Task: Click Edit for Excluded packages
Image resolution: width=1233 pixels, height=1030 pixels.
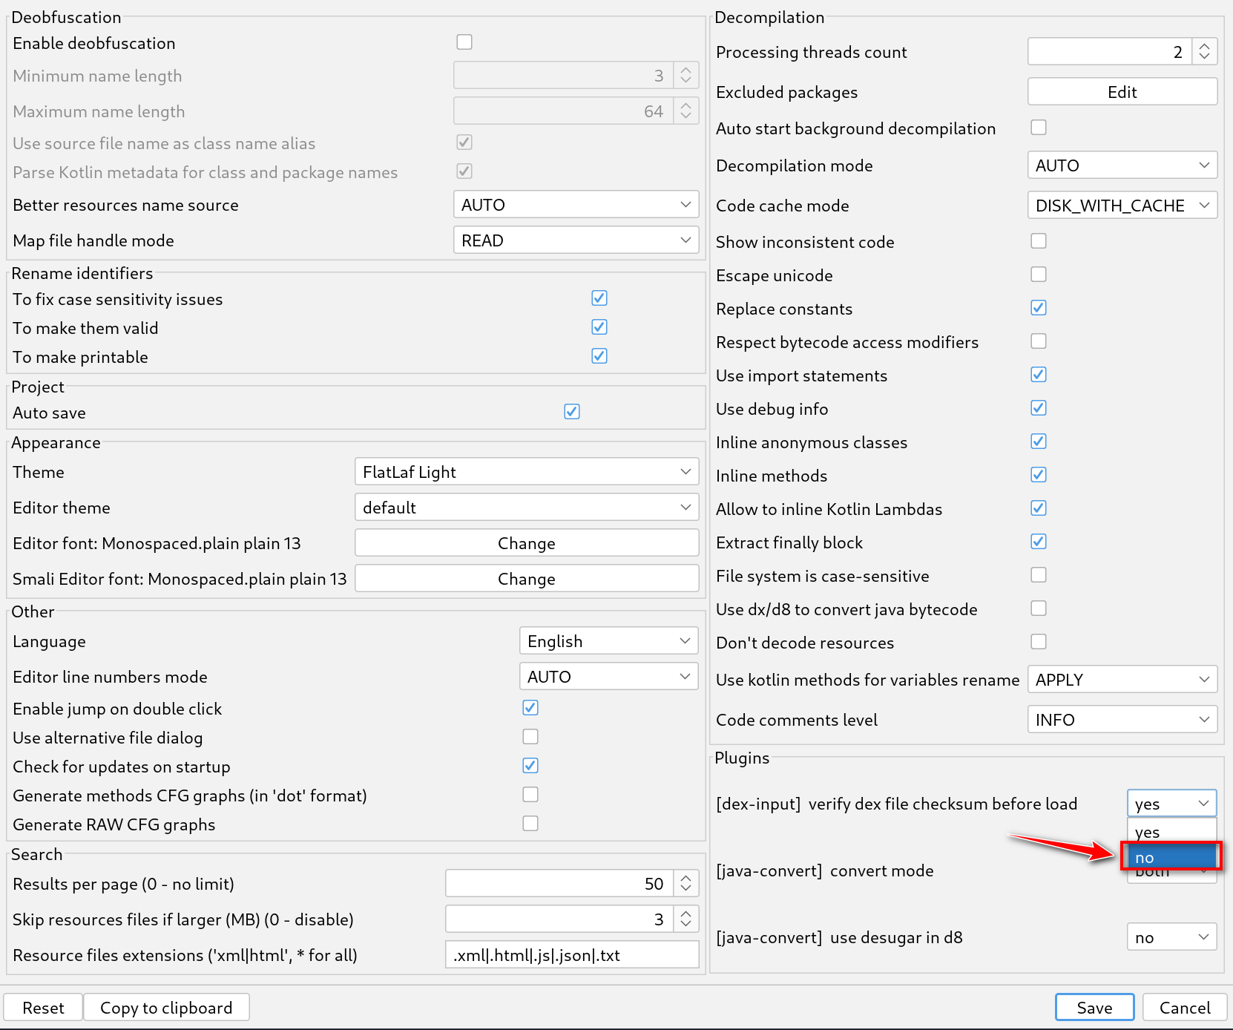Action: coord(1122,92)
